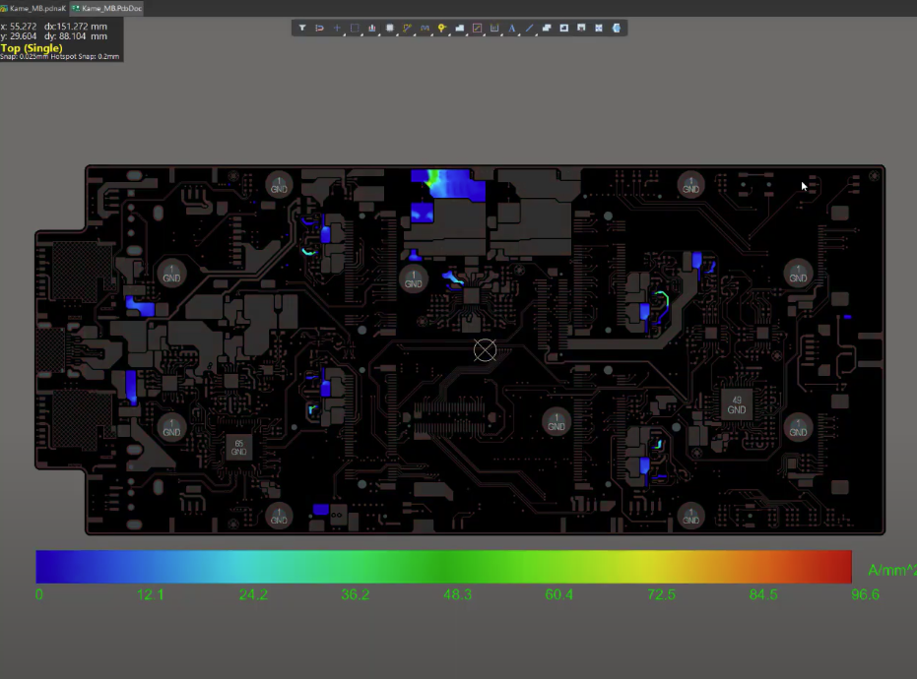Click the Selection Filter funnel icon
Screen dimensions: 917x679
(303, 29)
